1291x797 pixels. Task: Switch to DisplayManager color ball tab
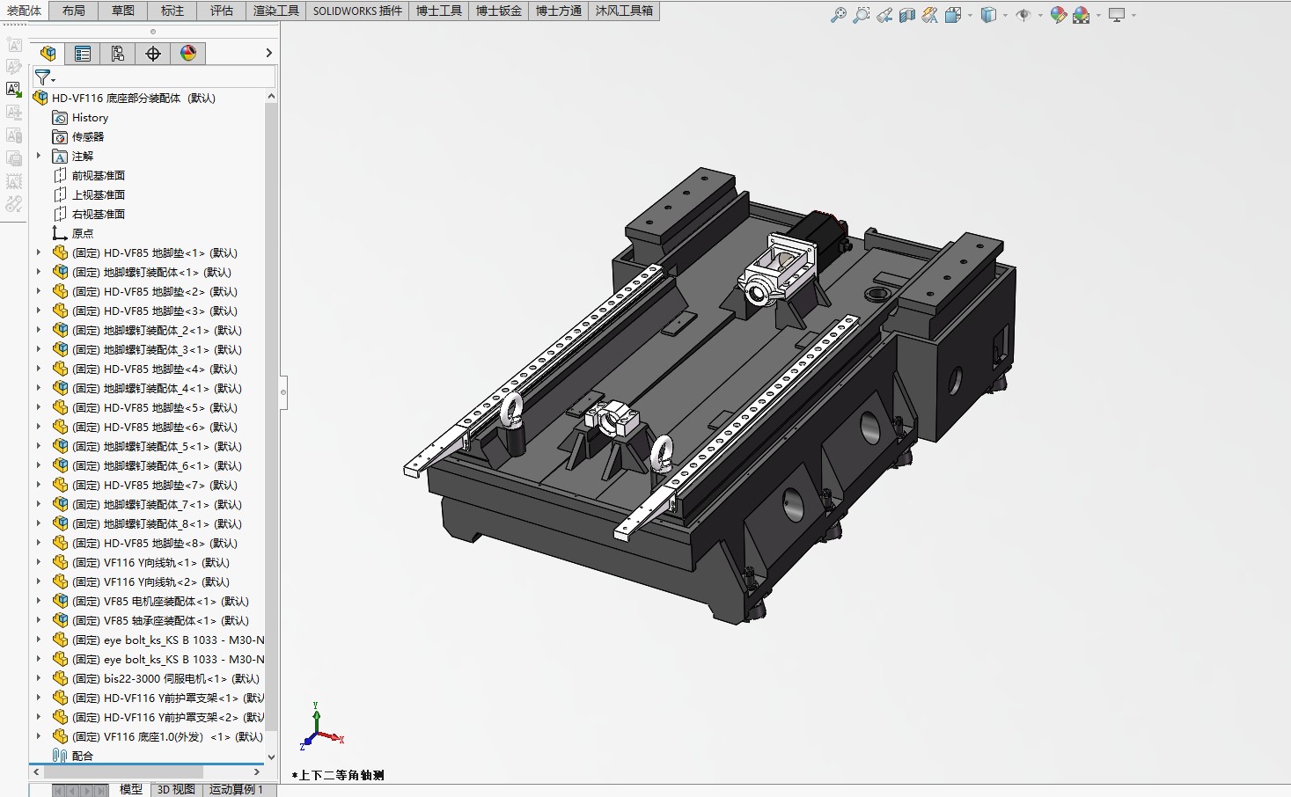coord(188,54)
